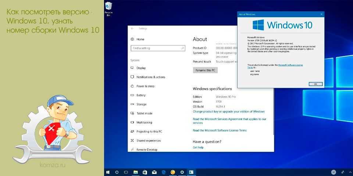The image size is (353, 176).
Task: Click OK in About Windows dialog
Action: (315, 84)
